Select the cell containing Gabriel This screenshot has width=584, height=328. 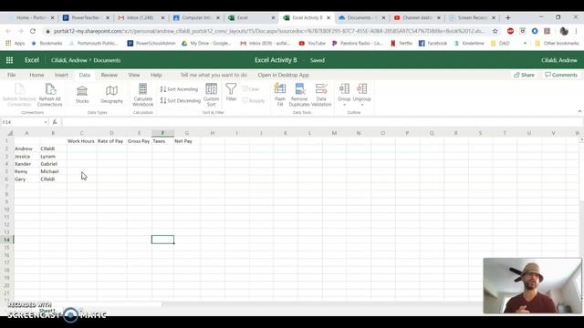point(53,164)
